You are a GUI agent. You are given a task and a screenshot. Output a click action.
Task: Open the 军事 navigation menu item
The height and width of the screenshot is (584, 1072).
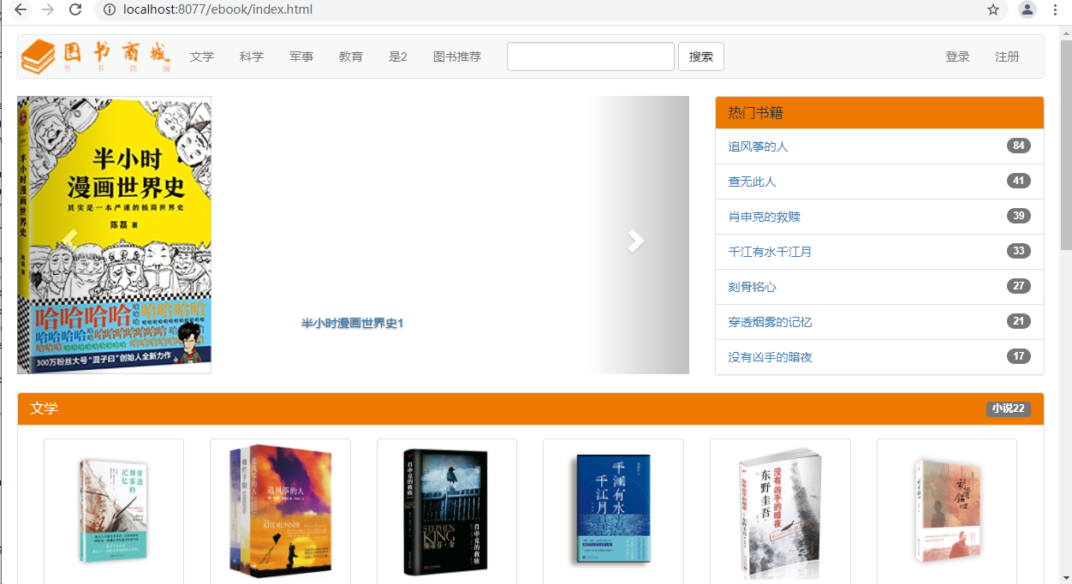[301, 57]
